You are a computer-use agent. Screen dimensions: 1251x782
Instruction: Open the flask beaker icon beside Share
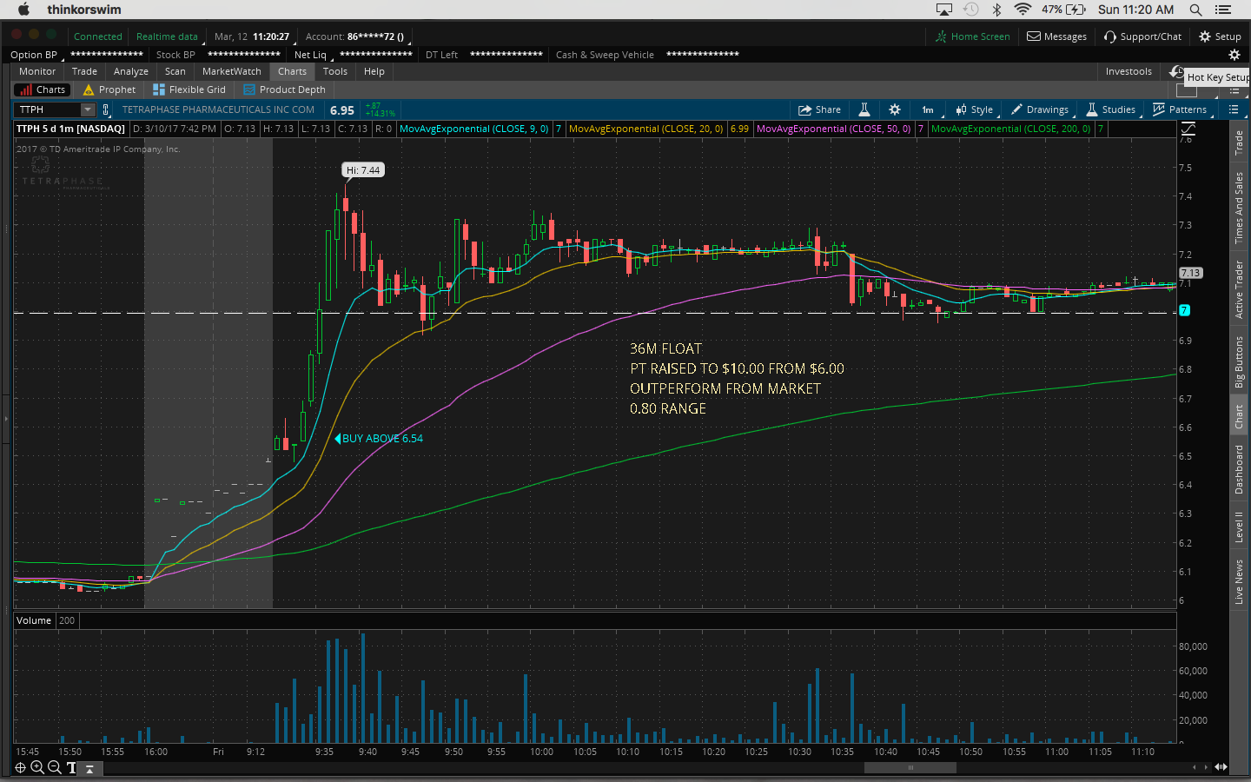tap(864, 109)
